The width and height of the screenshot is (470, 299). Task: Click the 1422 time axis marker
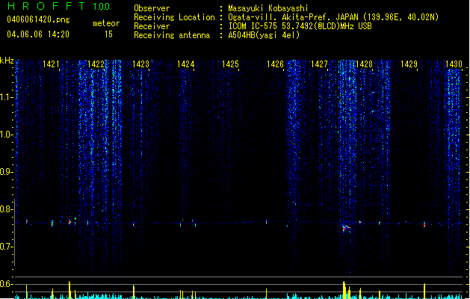coord(96,64)
